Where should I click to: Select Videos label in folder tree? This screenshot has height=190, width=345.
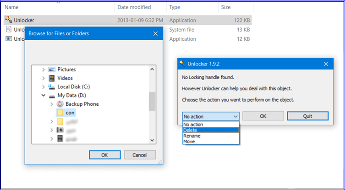tap(65, 78)
